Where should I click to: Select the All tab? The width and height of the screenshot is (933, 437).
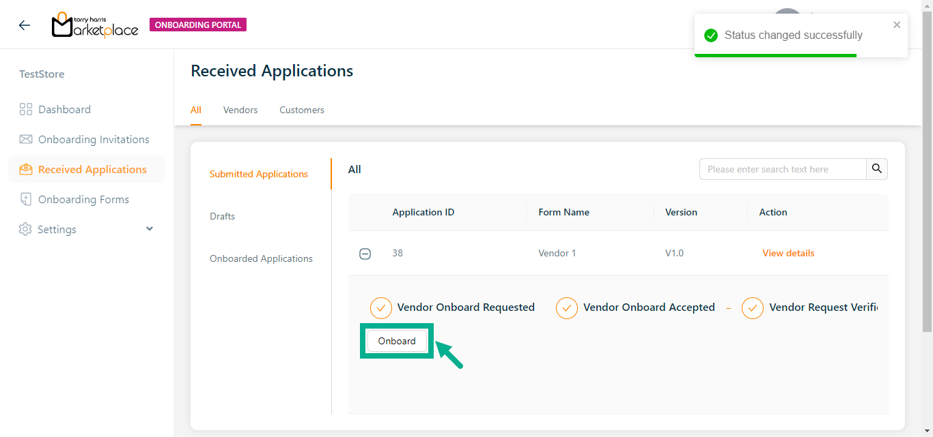196,110
